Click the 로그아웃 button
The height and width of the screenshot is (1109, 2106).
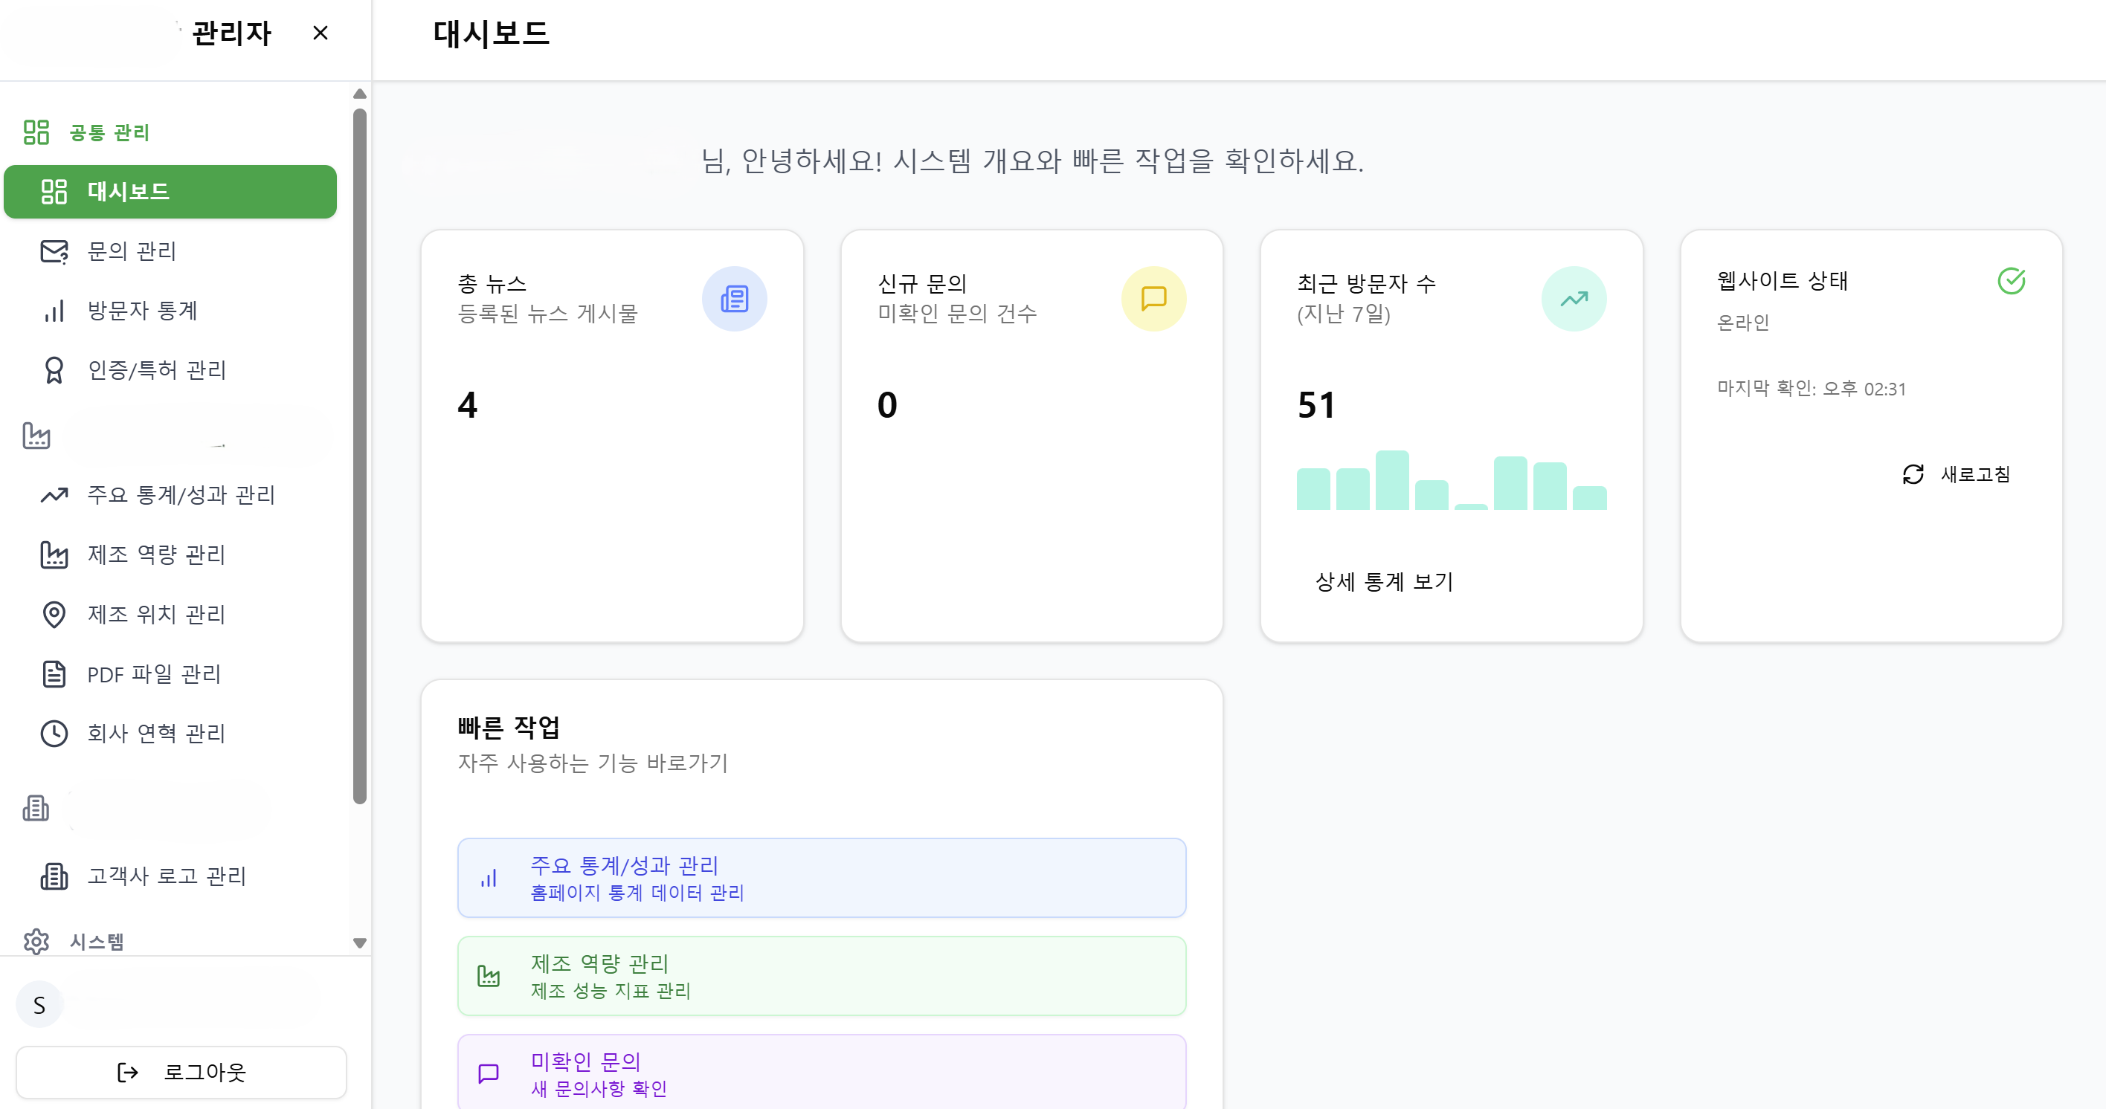pyautogui.click(x=181, y=1071)
